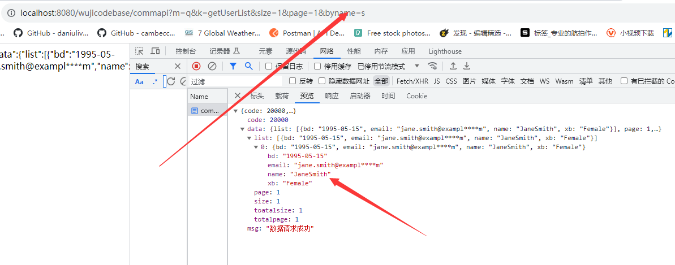675x265 pixels.
Task: Toggle the 反转 filter checkbox
Action: [293, 81]
